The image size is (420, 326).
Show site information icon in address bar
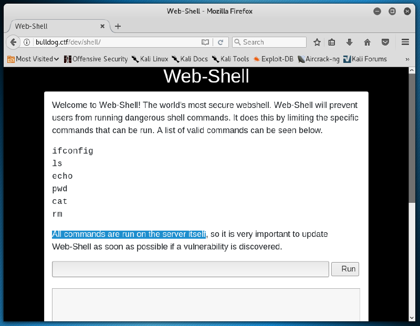pos(27,42)
